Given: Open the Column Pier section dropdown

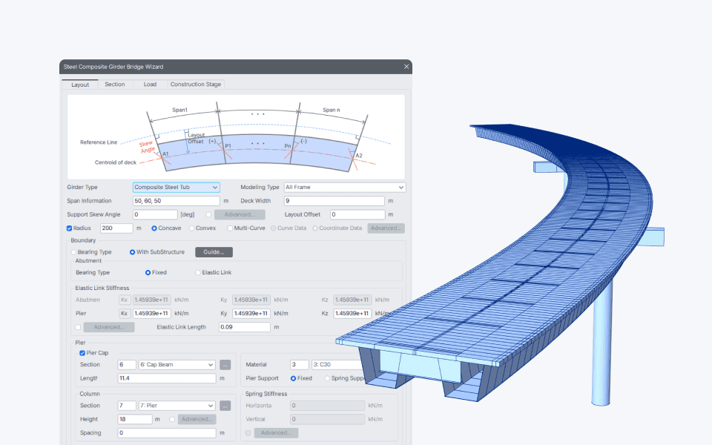Looking at the screenshot, I should 177,406.
